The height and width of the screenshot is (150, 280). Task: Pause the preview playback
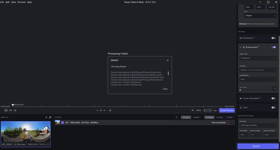point(101,111)
